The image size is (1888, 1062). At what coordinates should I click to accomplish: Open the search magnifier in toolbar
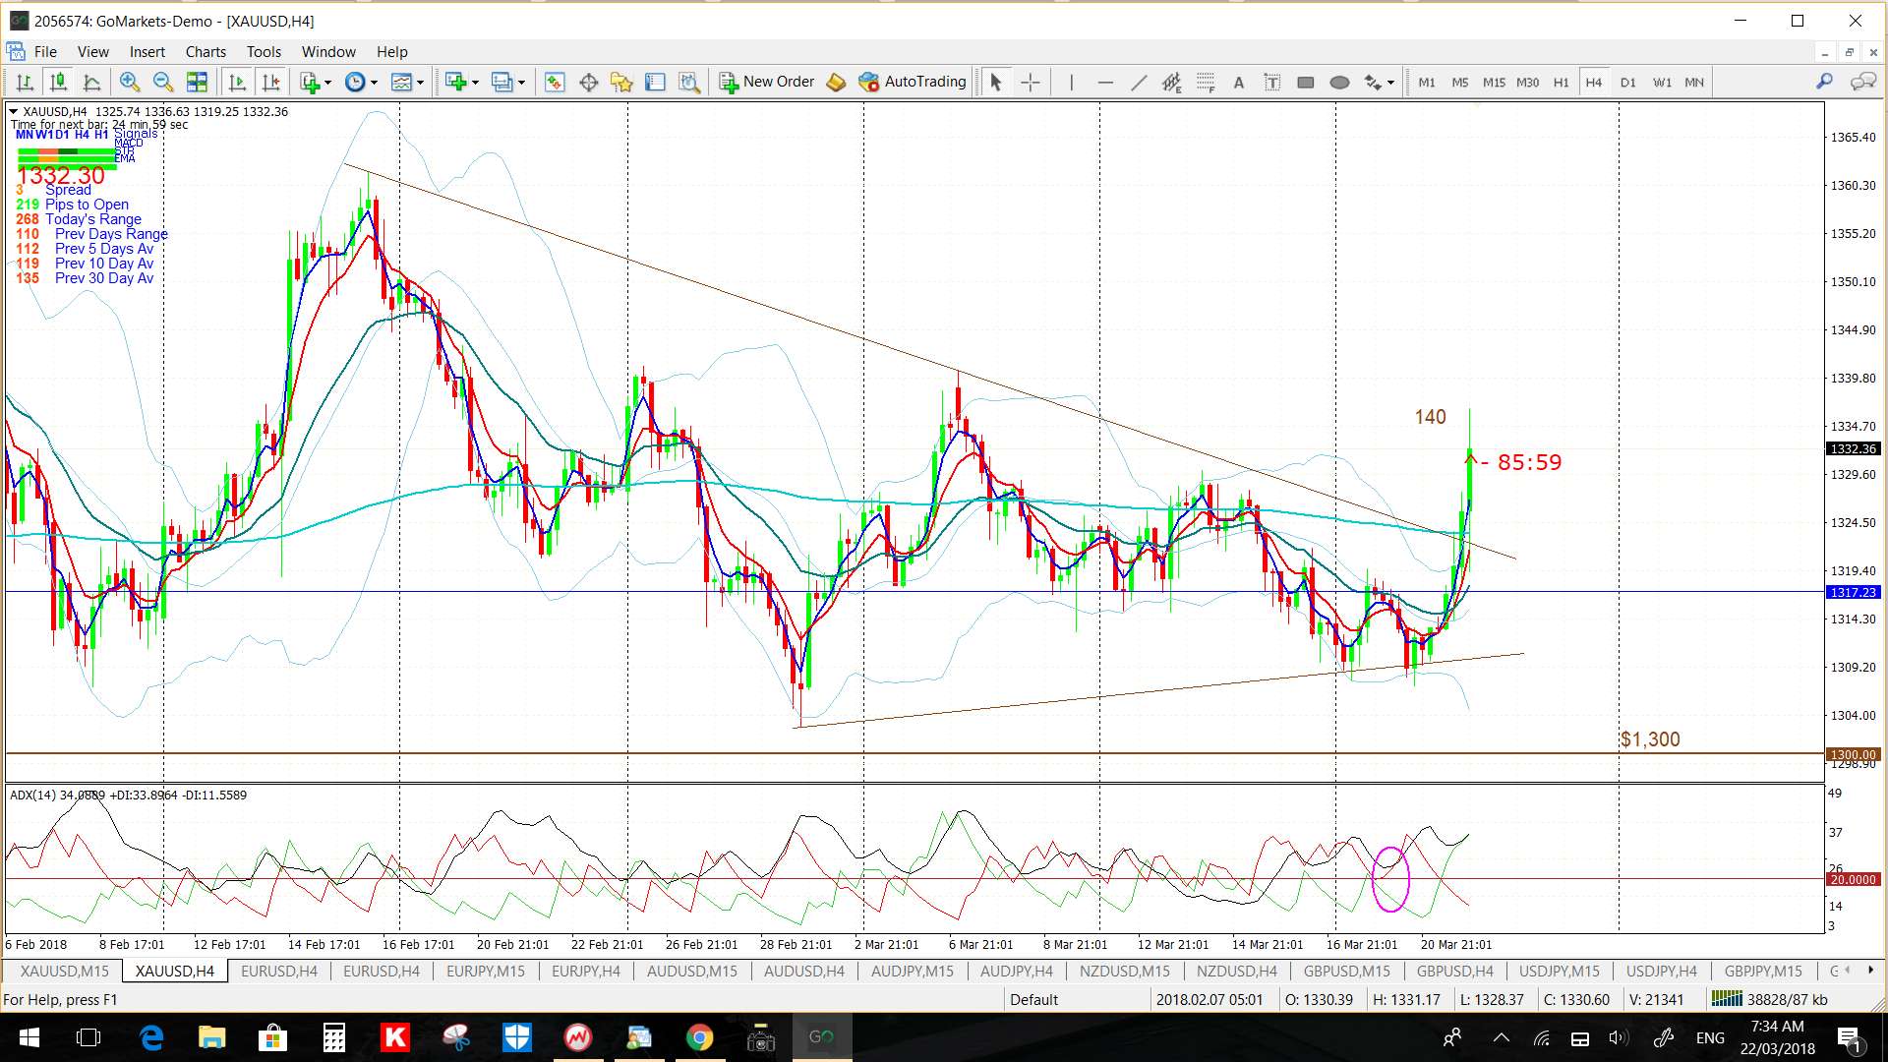[x=1824, y=82]
